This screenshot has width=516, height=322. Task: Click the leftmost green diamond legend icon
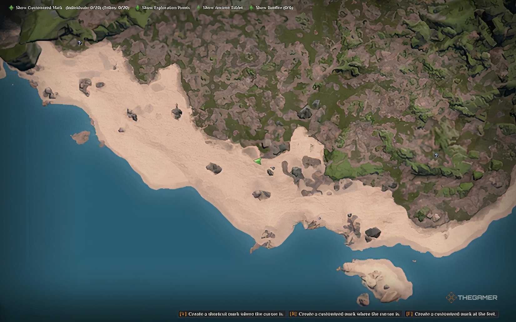(x=11, y=7)
